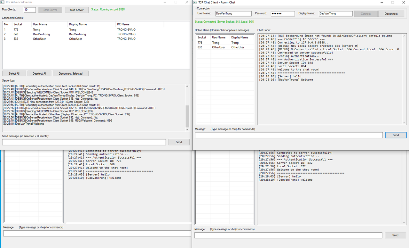
Task: Click 'Server Socket ID: 776' in background client
Action: [94, 161]
